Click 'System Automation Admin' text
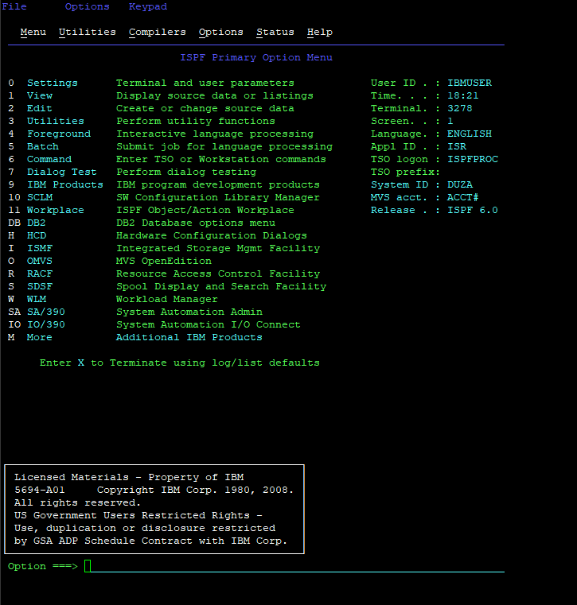Screen dimensions: 577x605 click(x=189, y=312)
